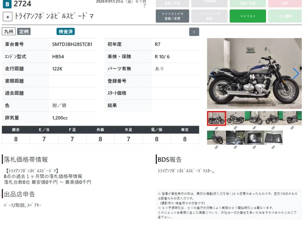Select the open document wallet thumbnail
This screenshot has width=306, height=229.
pyautogui.click(x=273, y=138)
